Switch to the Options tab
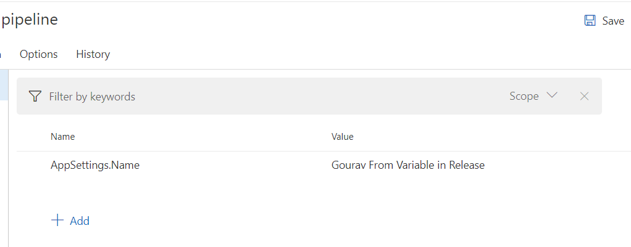 pyautogui.click(x=38, y=54)
